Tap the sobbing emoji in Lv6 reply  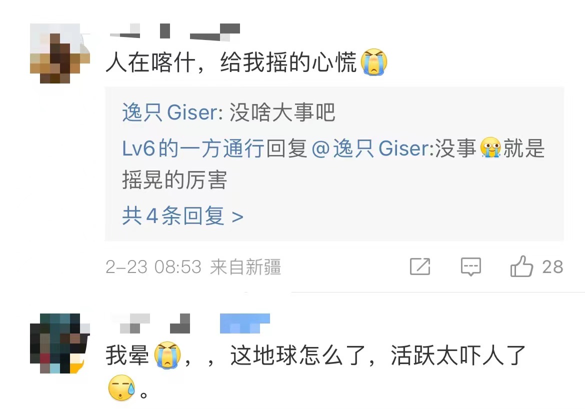click(490, 148)
